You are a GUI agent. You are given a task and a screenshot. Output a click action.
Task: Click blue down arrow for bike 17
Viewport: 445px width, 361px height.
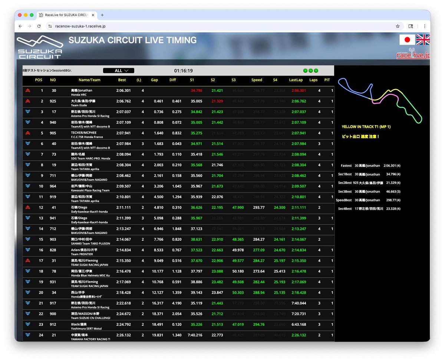(28, 112)
